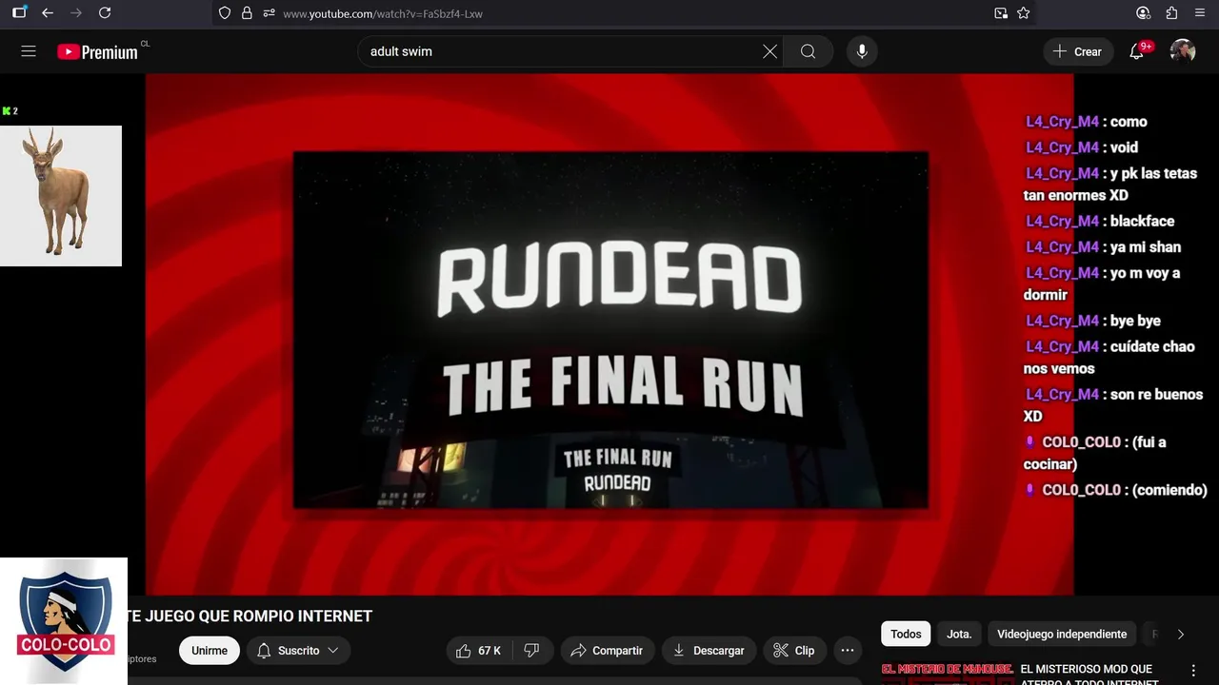
Task: Click the Unirme membership button
Action: point(210,651)
